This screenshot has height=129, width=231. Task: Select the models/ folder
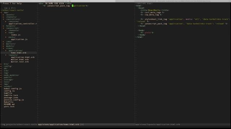tap(10, 46)
